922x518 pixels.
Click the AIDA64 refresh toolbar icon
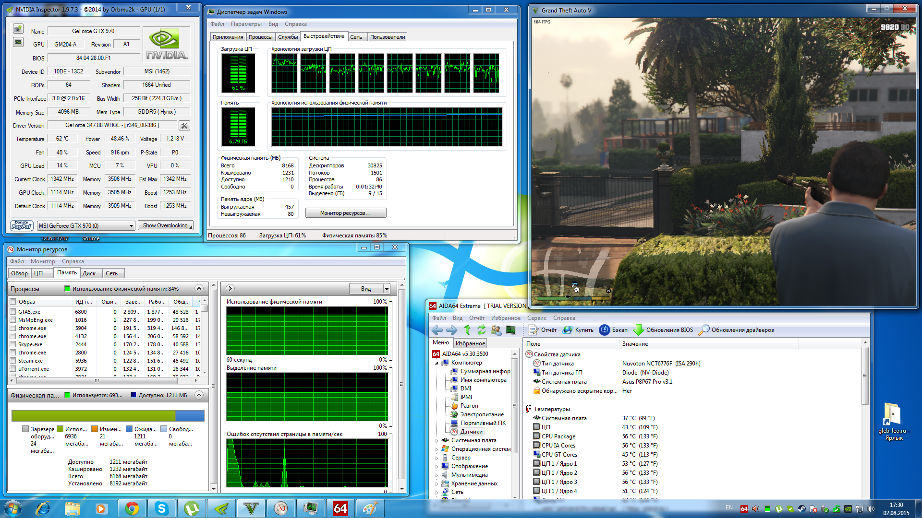[x=481, y=330]
